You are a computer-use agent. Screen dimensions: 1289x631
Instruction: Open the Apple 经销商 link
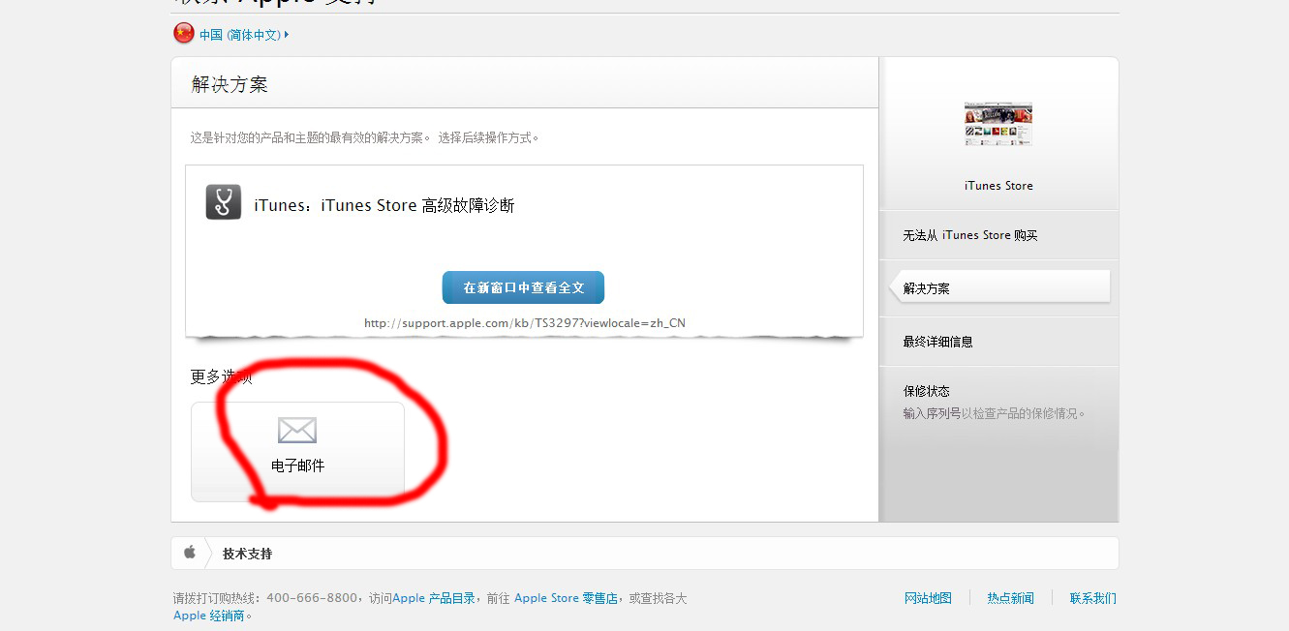[x=208, y=616]
